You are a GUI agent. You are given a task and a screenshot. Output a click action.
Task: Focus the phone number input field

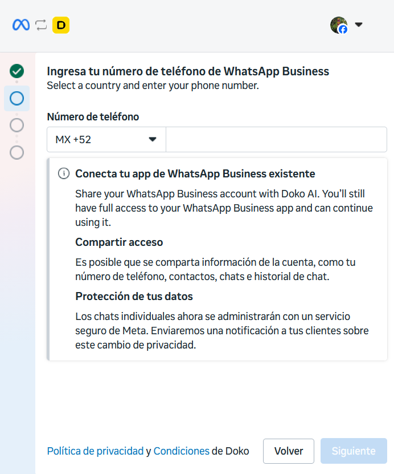coord(276,139)
